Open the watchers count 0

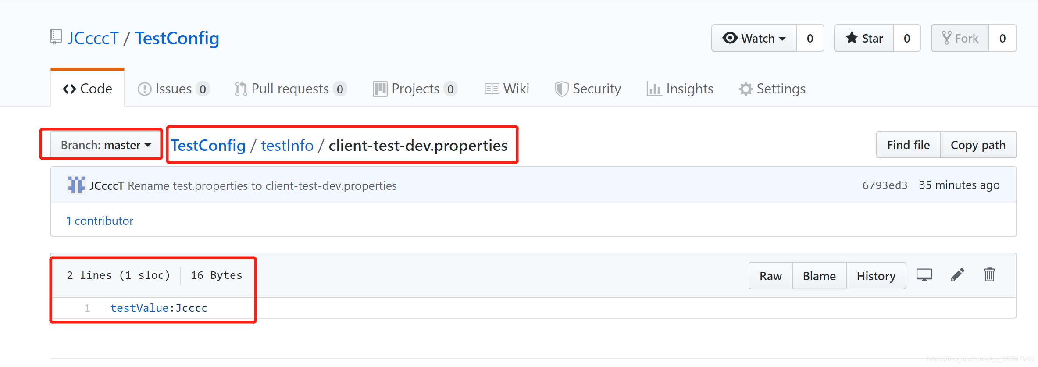pyautogui.click(x=810, y=38)
